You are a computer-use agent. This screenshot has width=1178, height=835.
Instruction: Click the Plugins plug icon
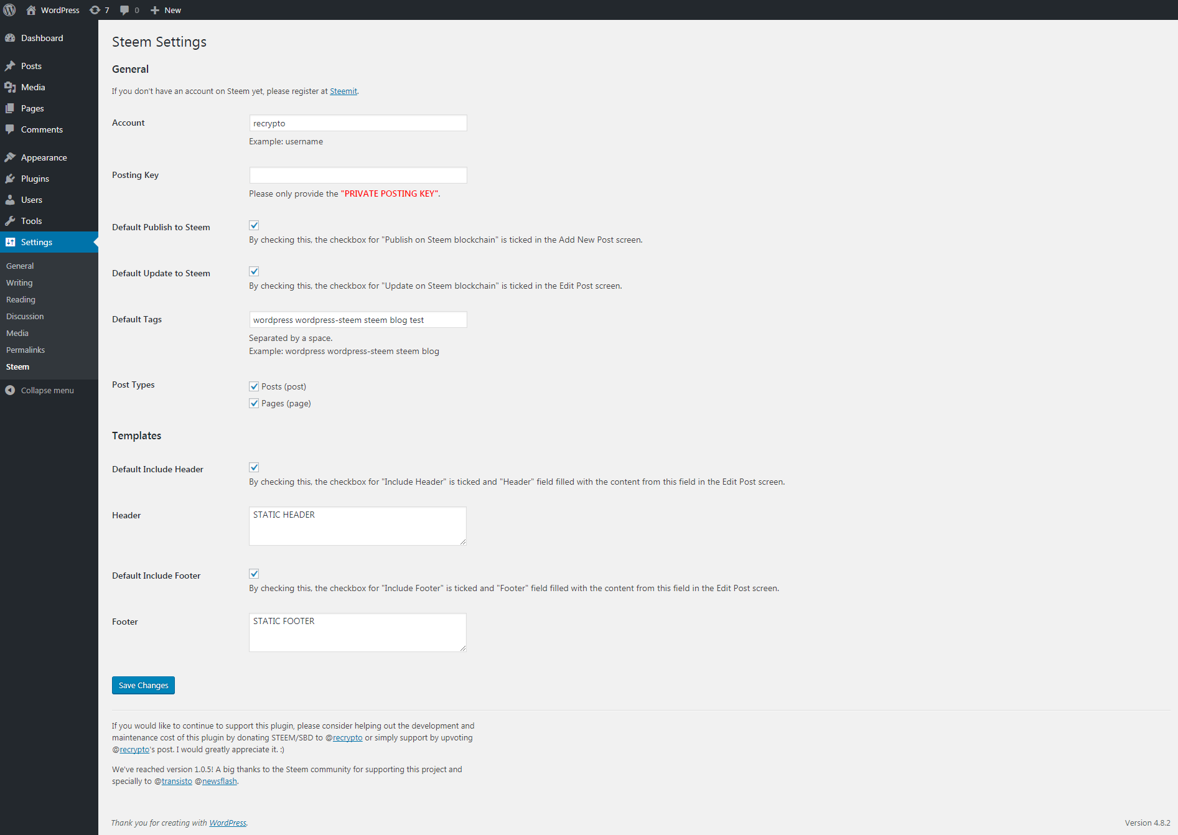coord(10,179)
